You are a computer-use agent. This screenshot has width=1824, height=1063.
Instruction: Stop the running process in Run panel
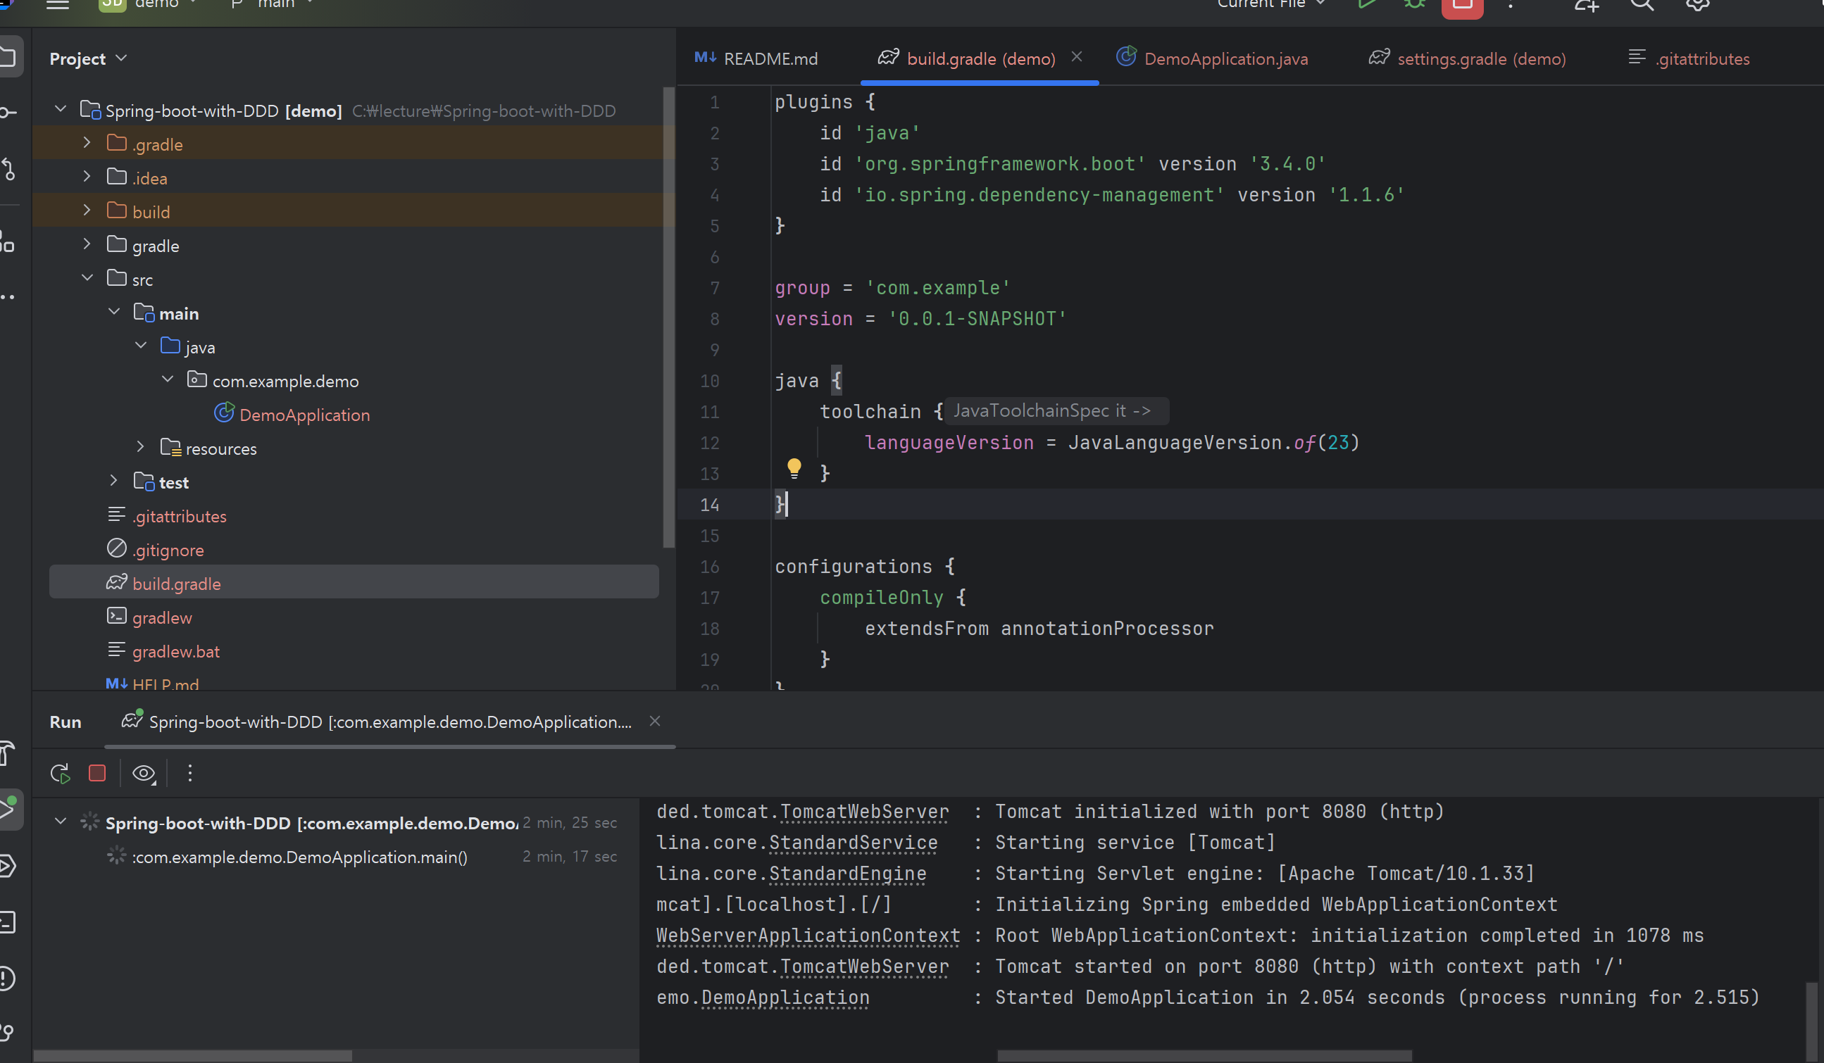tap(97, 774)
